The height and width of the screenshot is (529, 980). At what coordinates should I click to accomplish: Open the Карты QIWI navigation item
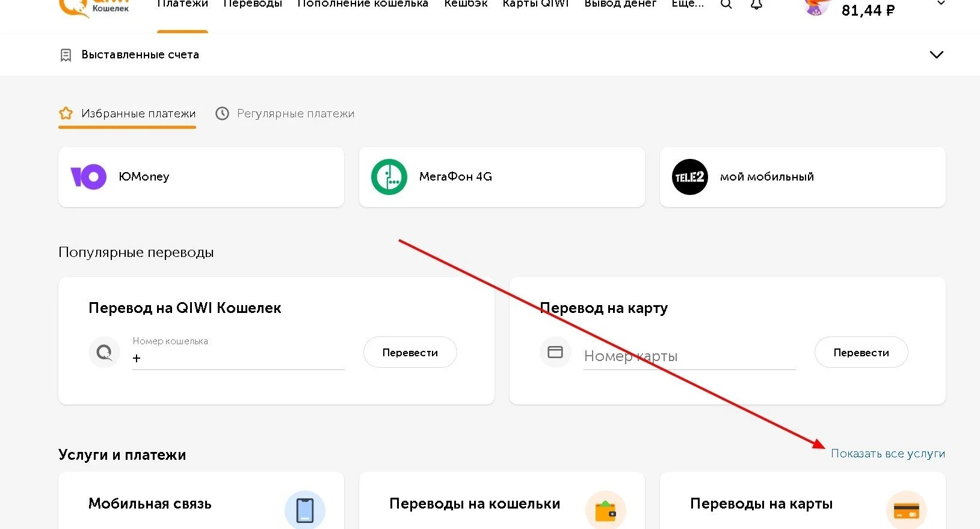coord(536,4)
